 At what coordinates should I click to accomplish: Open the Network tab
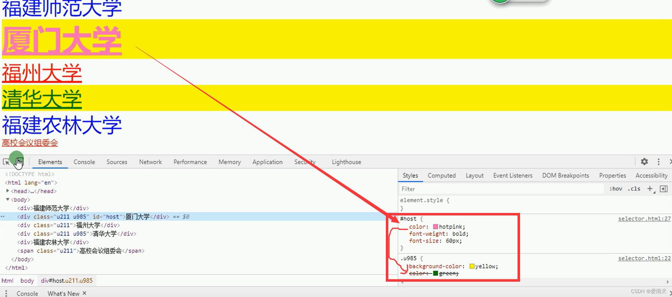pyautogui.click(x=150, y=162)
